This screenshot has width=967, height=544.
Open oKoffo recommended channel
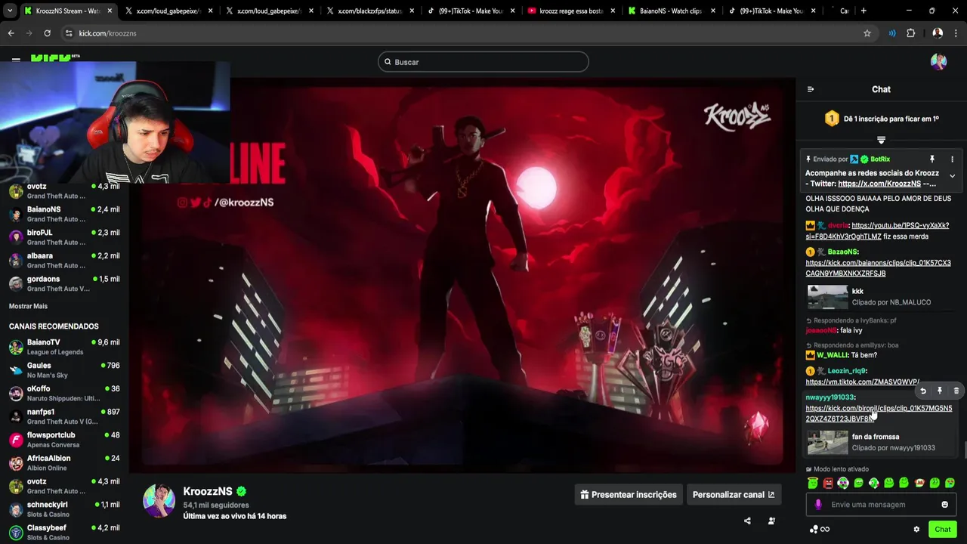click(x=64, y=393)
